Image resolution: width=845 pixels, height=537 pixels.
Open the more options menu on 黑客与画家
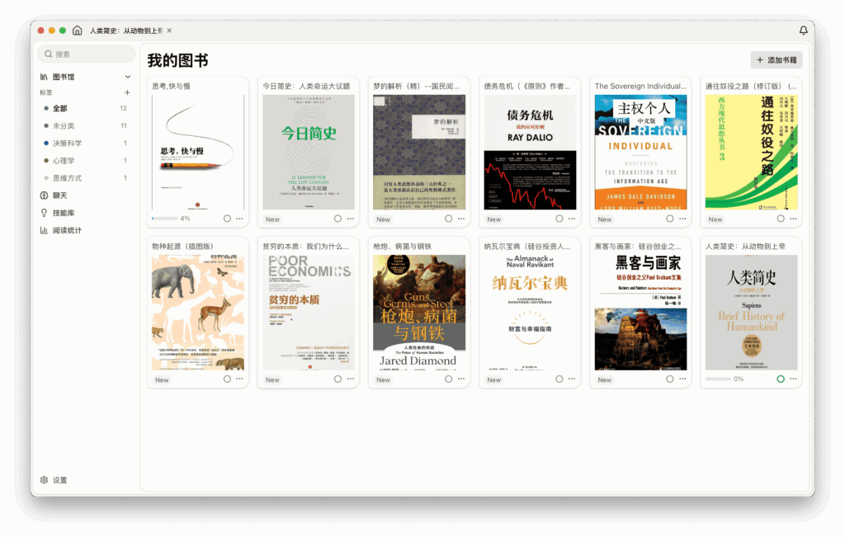click(x=683, y=379)
